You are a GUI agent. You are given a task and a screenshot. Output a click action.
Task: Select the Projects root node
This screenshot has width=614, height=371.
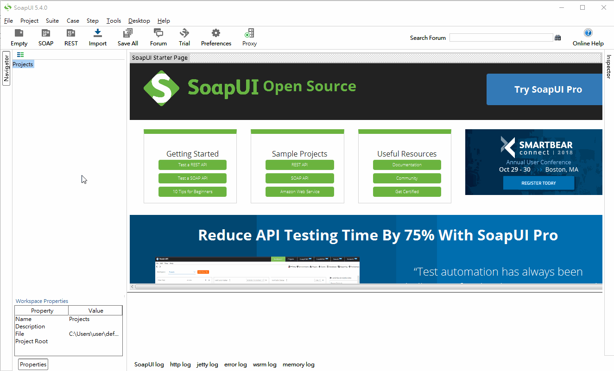(23, 64)
